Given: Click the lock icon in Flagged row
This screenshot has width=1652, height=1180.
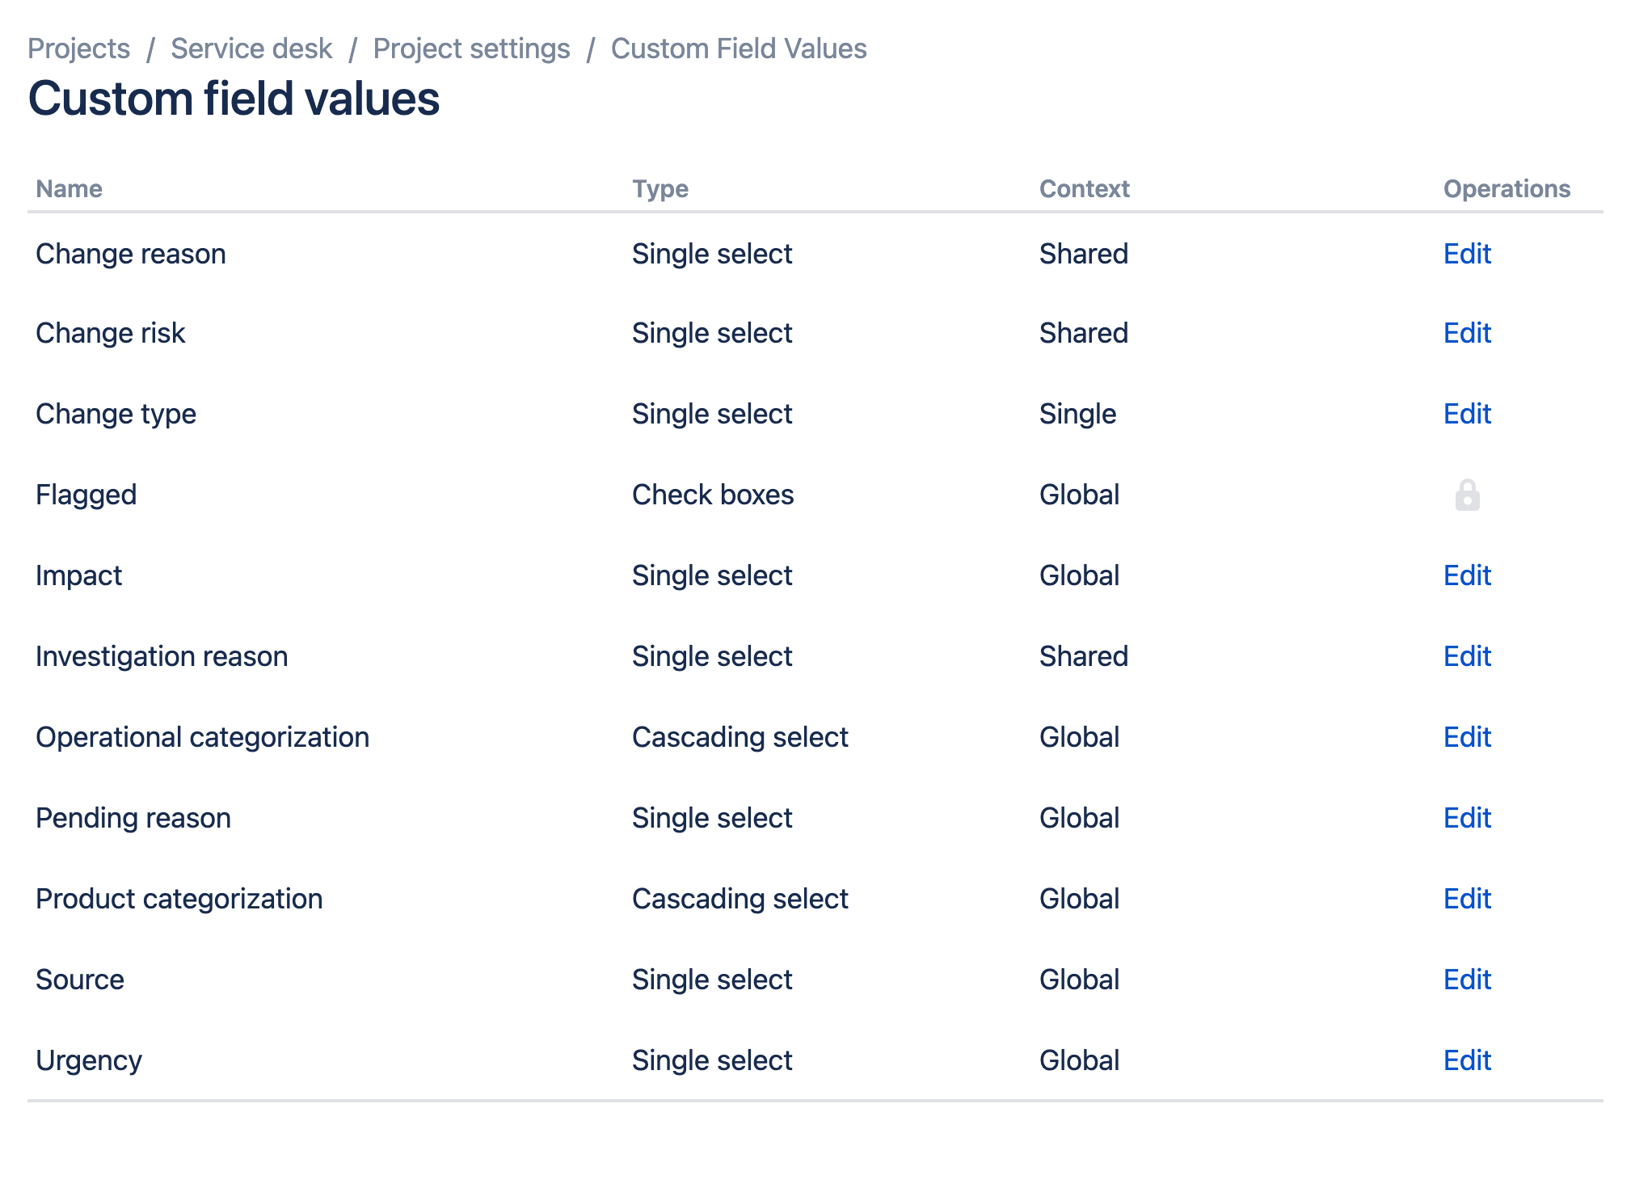Looking at the screenshot, I should coord(1467,495).
